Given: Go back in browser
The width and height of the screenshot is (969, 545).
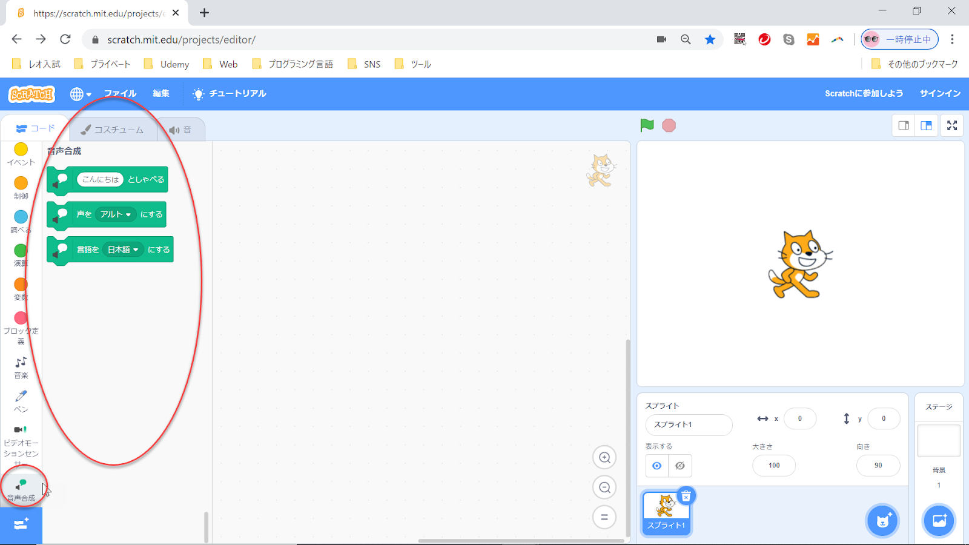Looking at the screenshot, I should (x=16, y=39).
